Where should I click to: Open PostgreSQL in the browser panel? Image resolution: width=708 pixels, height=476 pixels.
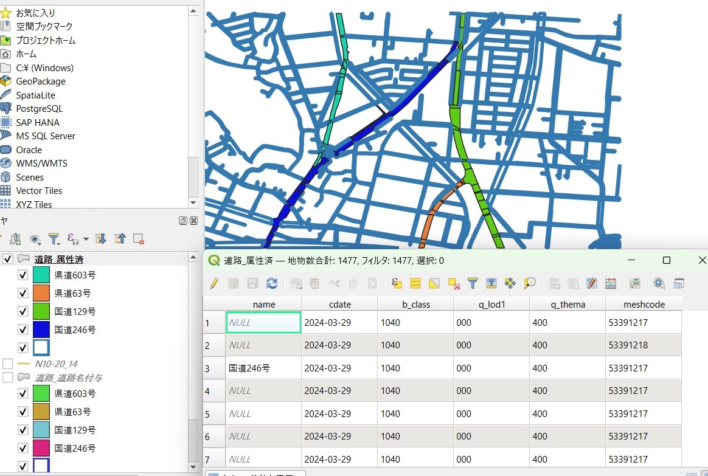39,109
